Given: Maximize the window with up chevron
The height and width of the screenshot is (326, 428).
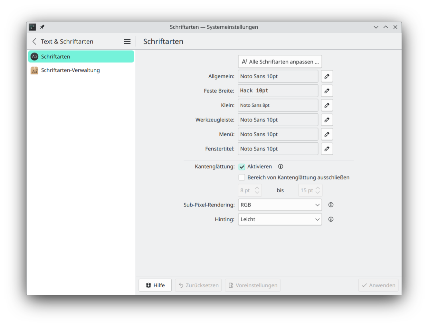Looking at the screenshot, I should (x=385, y=27).
